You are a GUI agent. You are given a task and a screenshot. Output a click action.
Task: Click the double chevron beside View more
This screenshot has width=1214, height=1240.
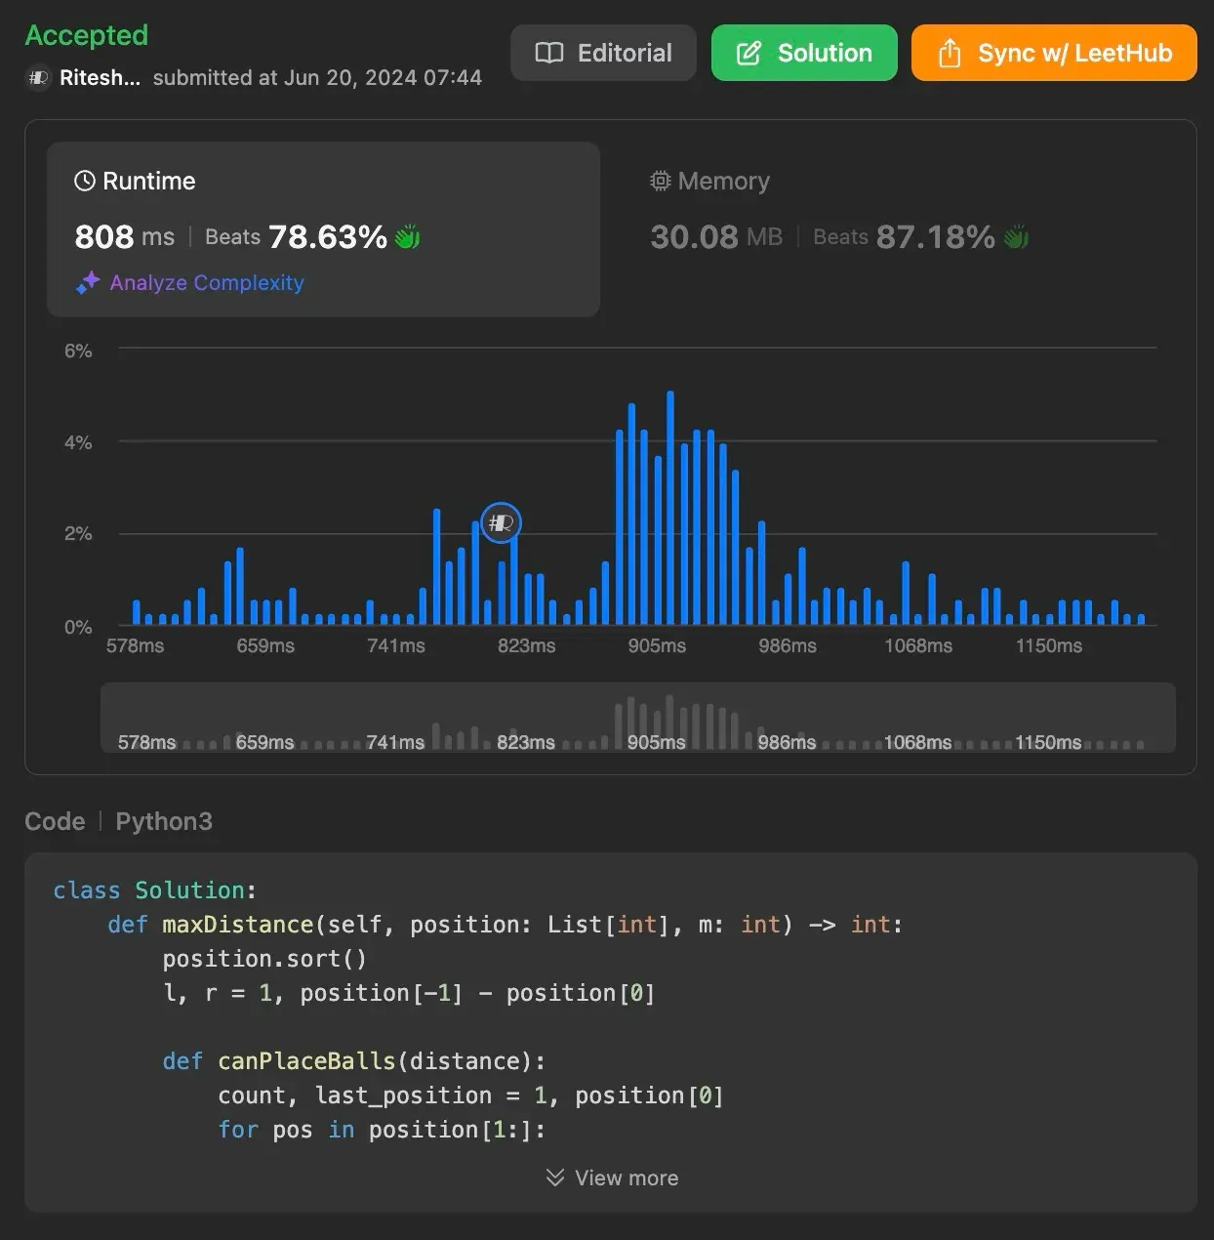pos(554,1178)
